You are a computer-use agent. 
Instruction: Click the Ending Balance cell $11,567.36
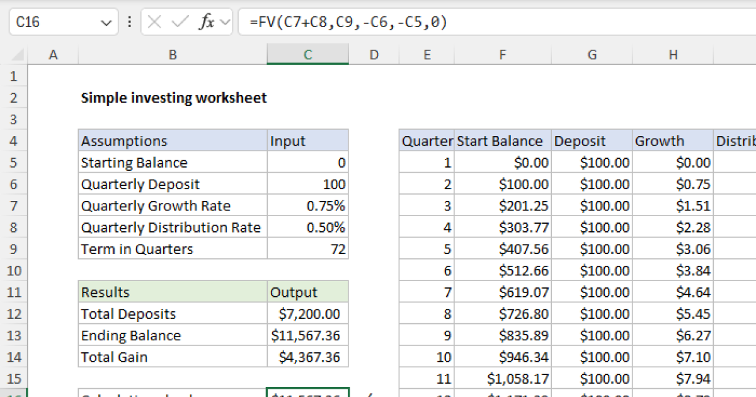(x=307, y=335)
